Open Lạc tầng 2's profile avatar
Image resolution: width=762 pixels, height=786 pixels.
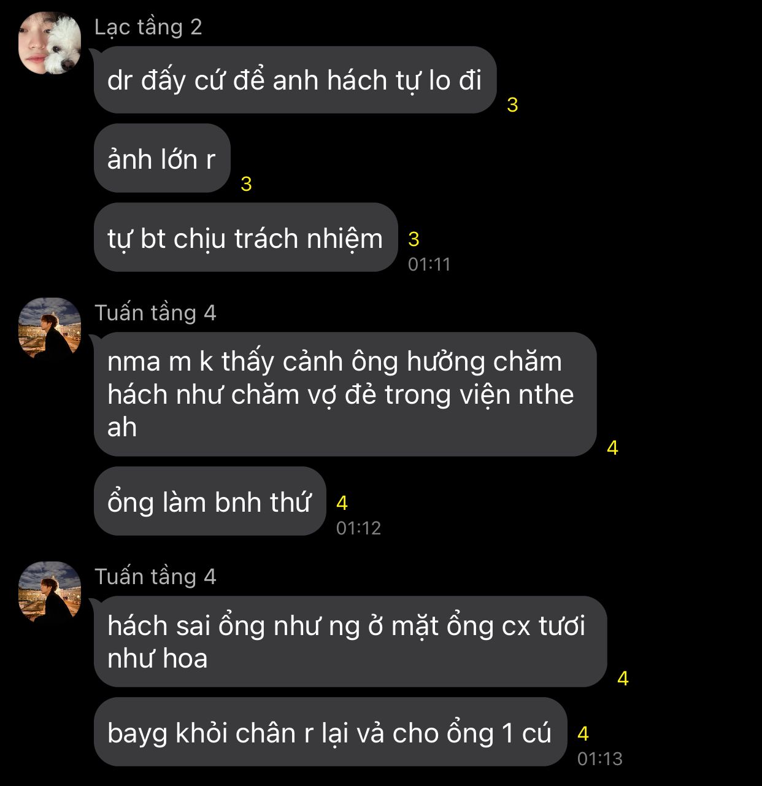[x=50, y=44]
